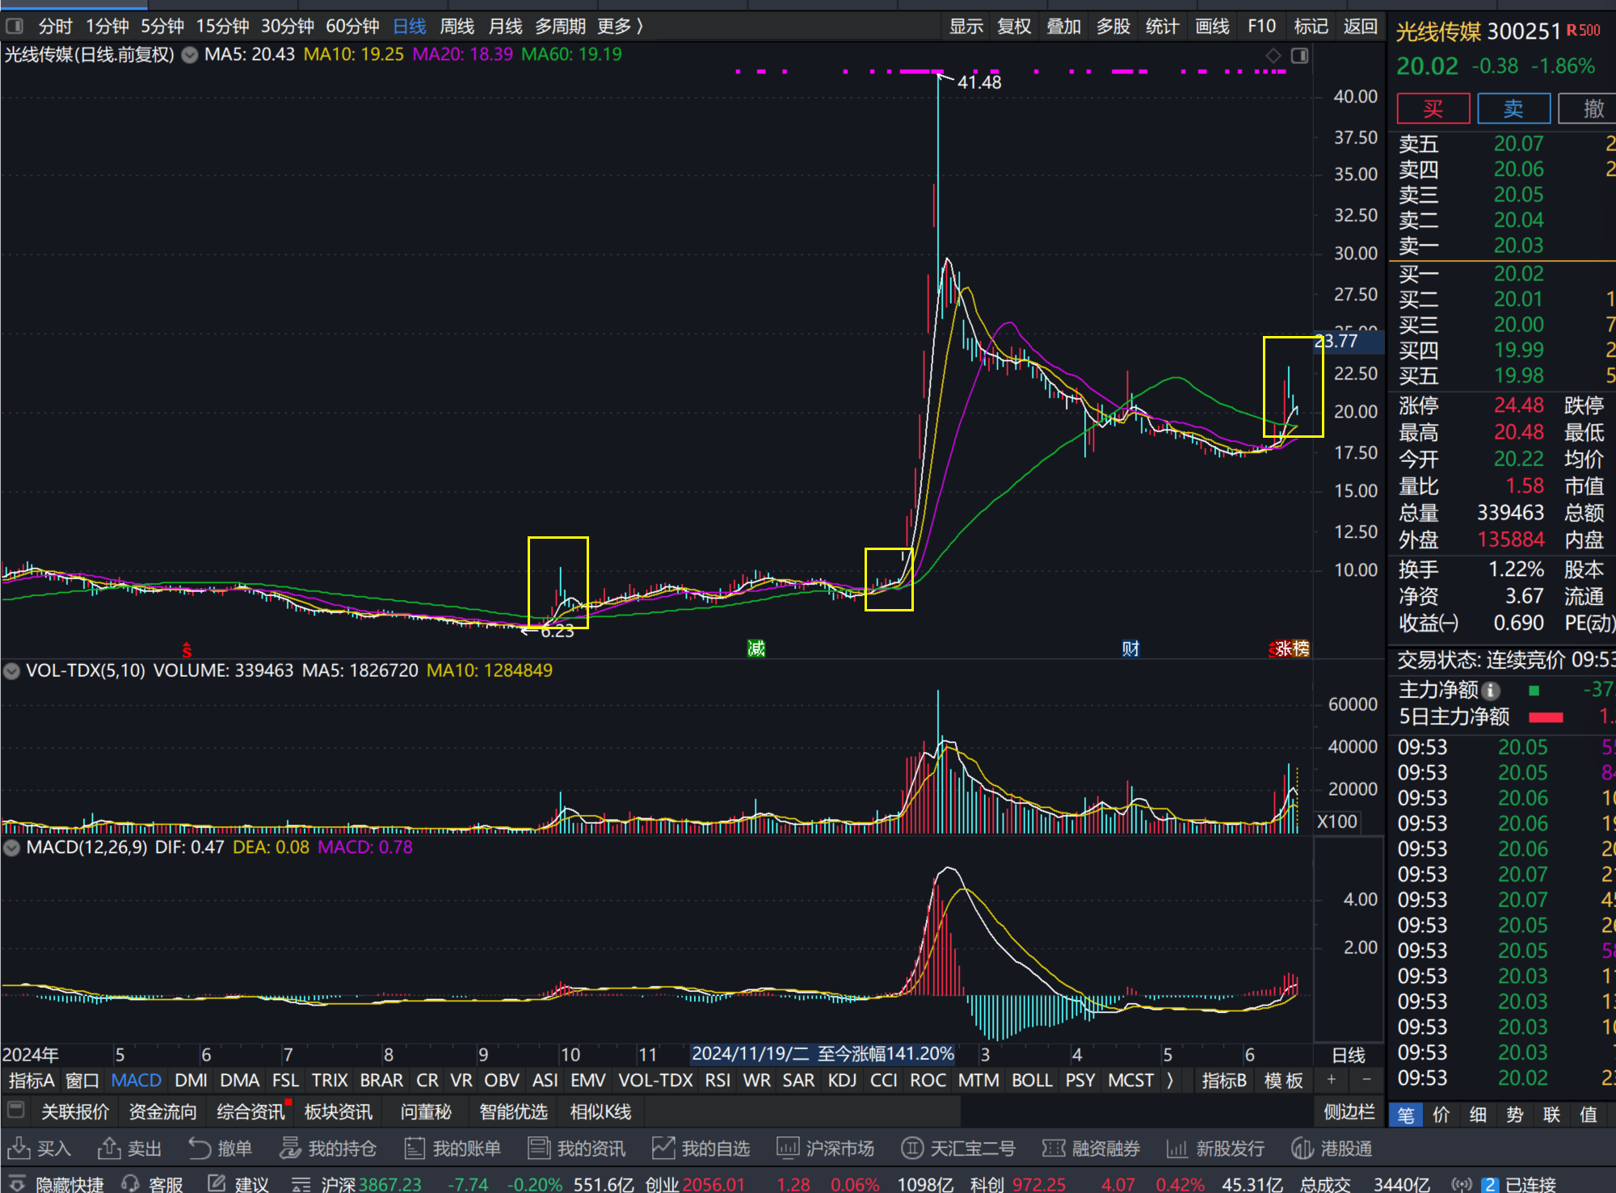Open 我的自选 watchlist icon
Viewport: 1616px width, 1193px height.
click(663, 1148)
